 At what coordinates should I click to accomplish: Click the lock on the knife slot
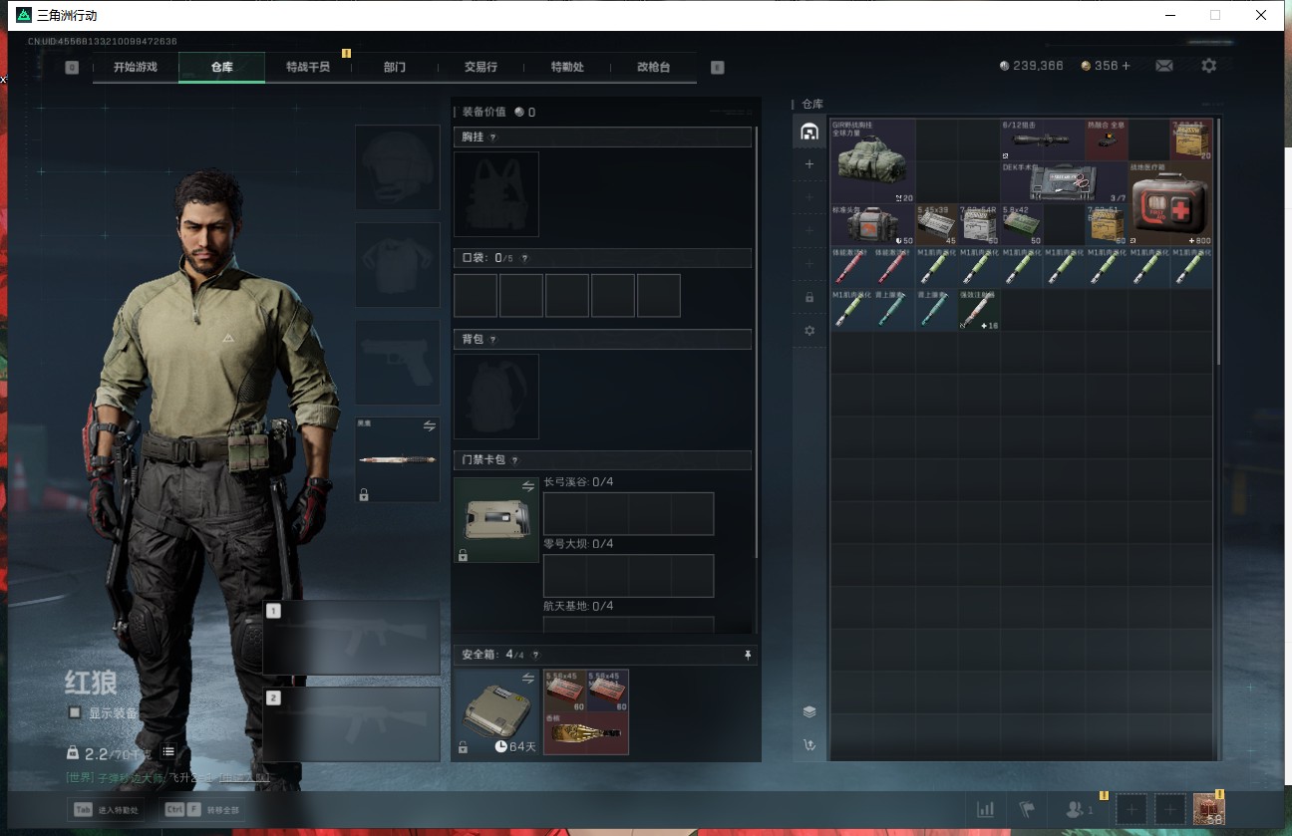point(364,494)
